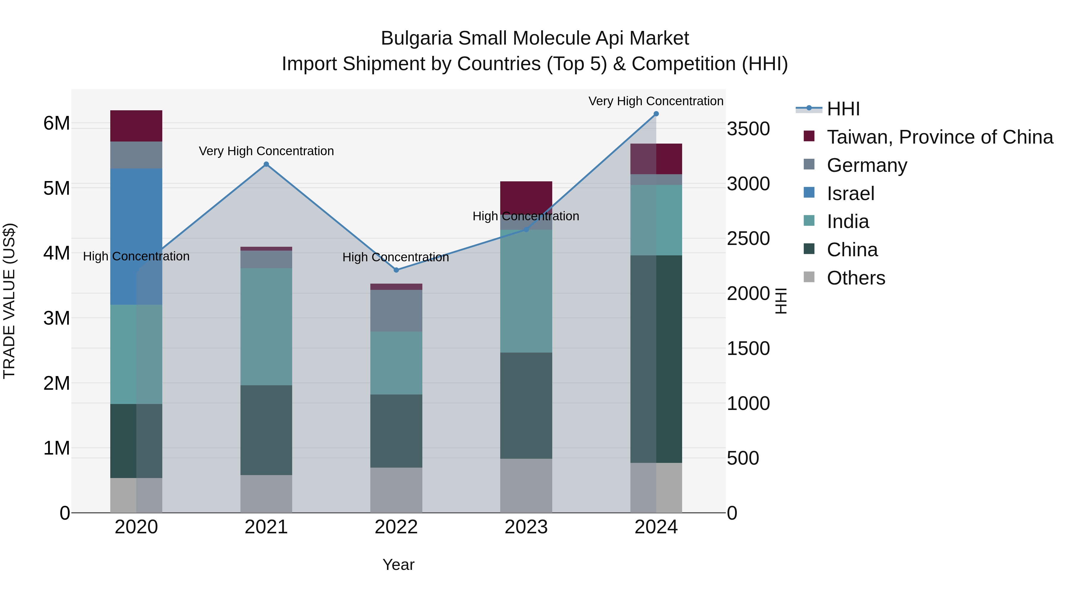Toggle the Germany legend entry
This screenshot has height=602, width=1070.
[x=855, y=165]
